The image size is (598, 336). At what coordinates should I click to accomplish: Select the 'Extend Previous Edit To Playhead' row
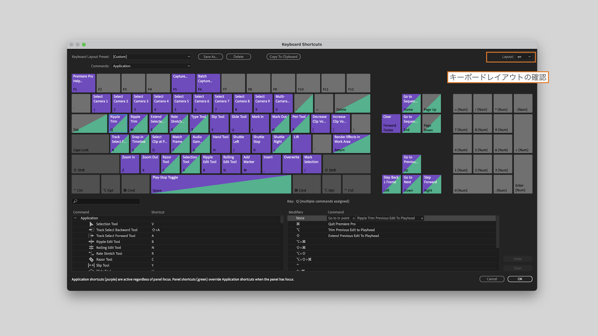tap(392, 236)
